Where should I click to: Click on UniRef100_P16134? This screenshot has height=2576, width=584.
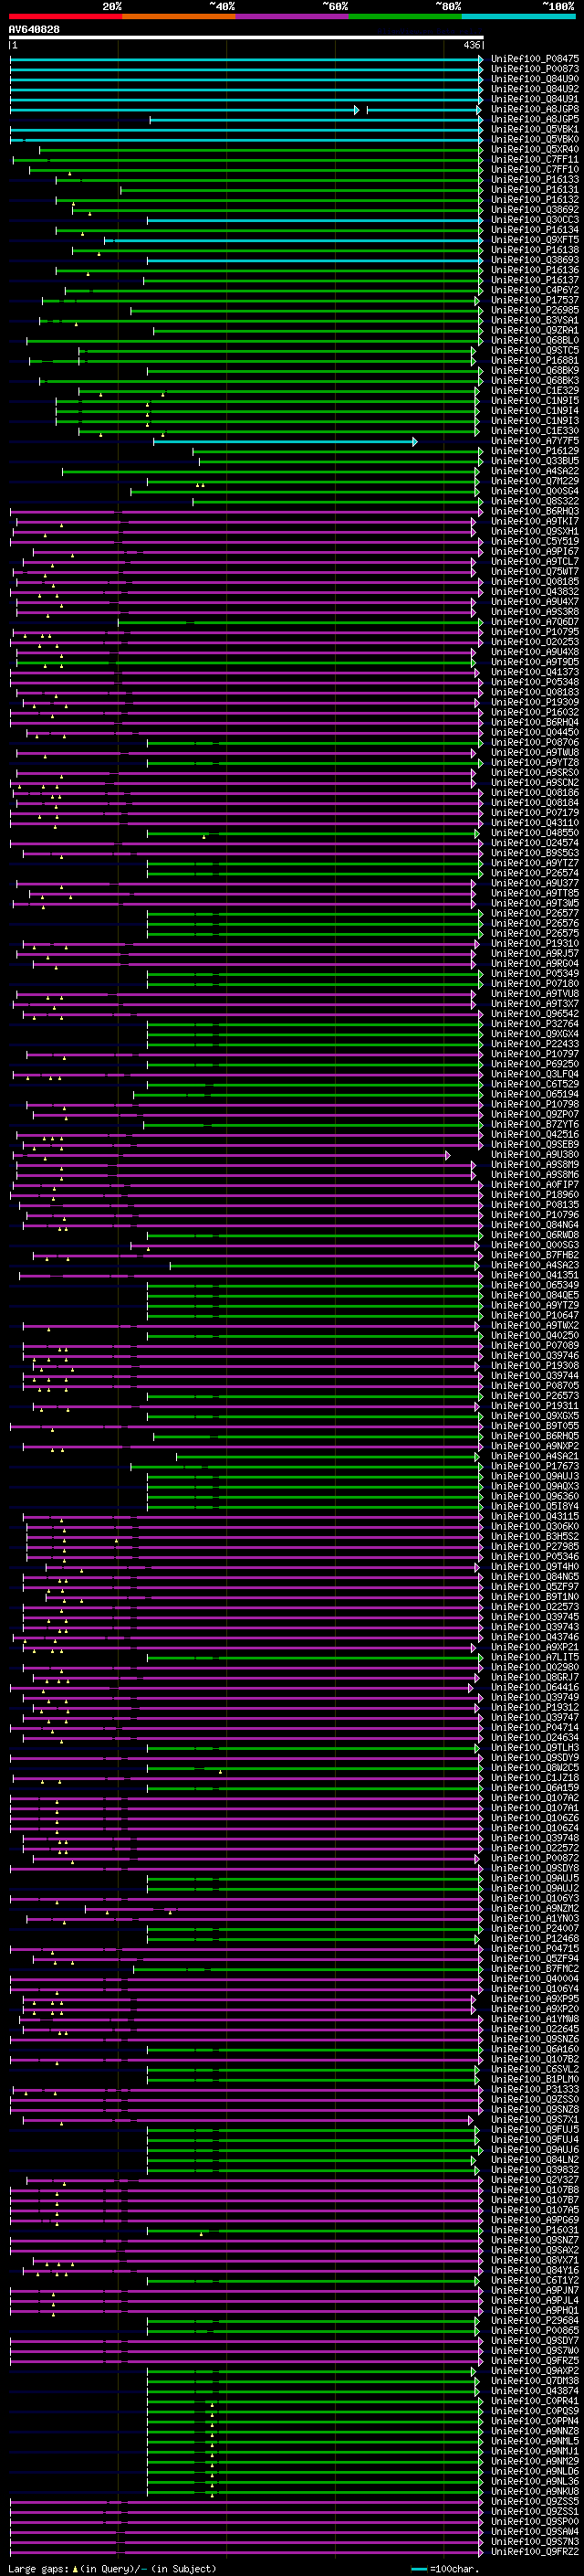tap(535, 230)
